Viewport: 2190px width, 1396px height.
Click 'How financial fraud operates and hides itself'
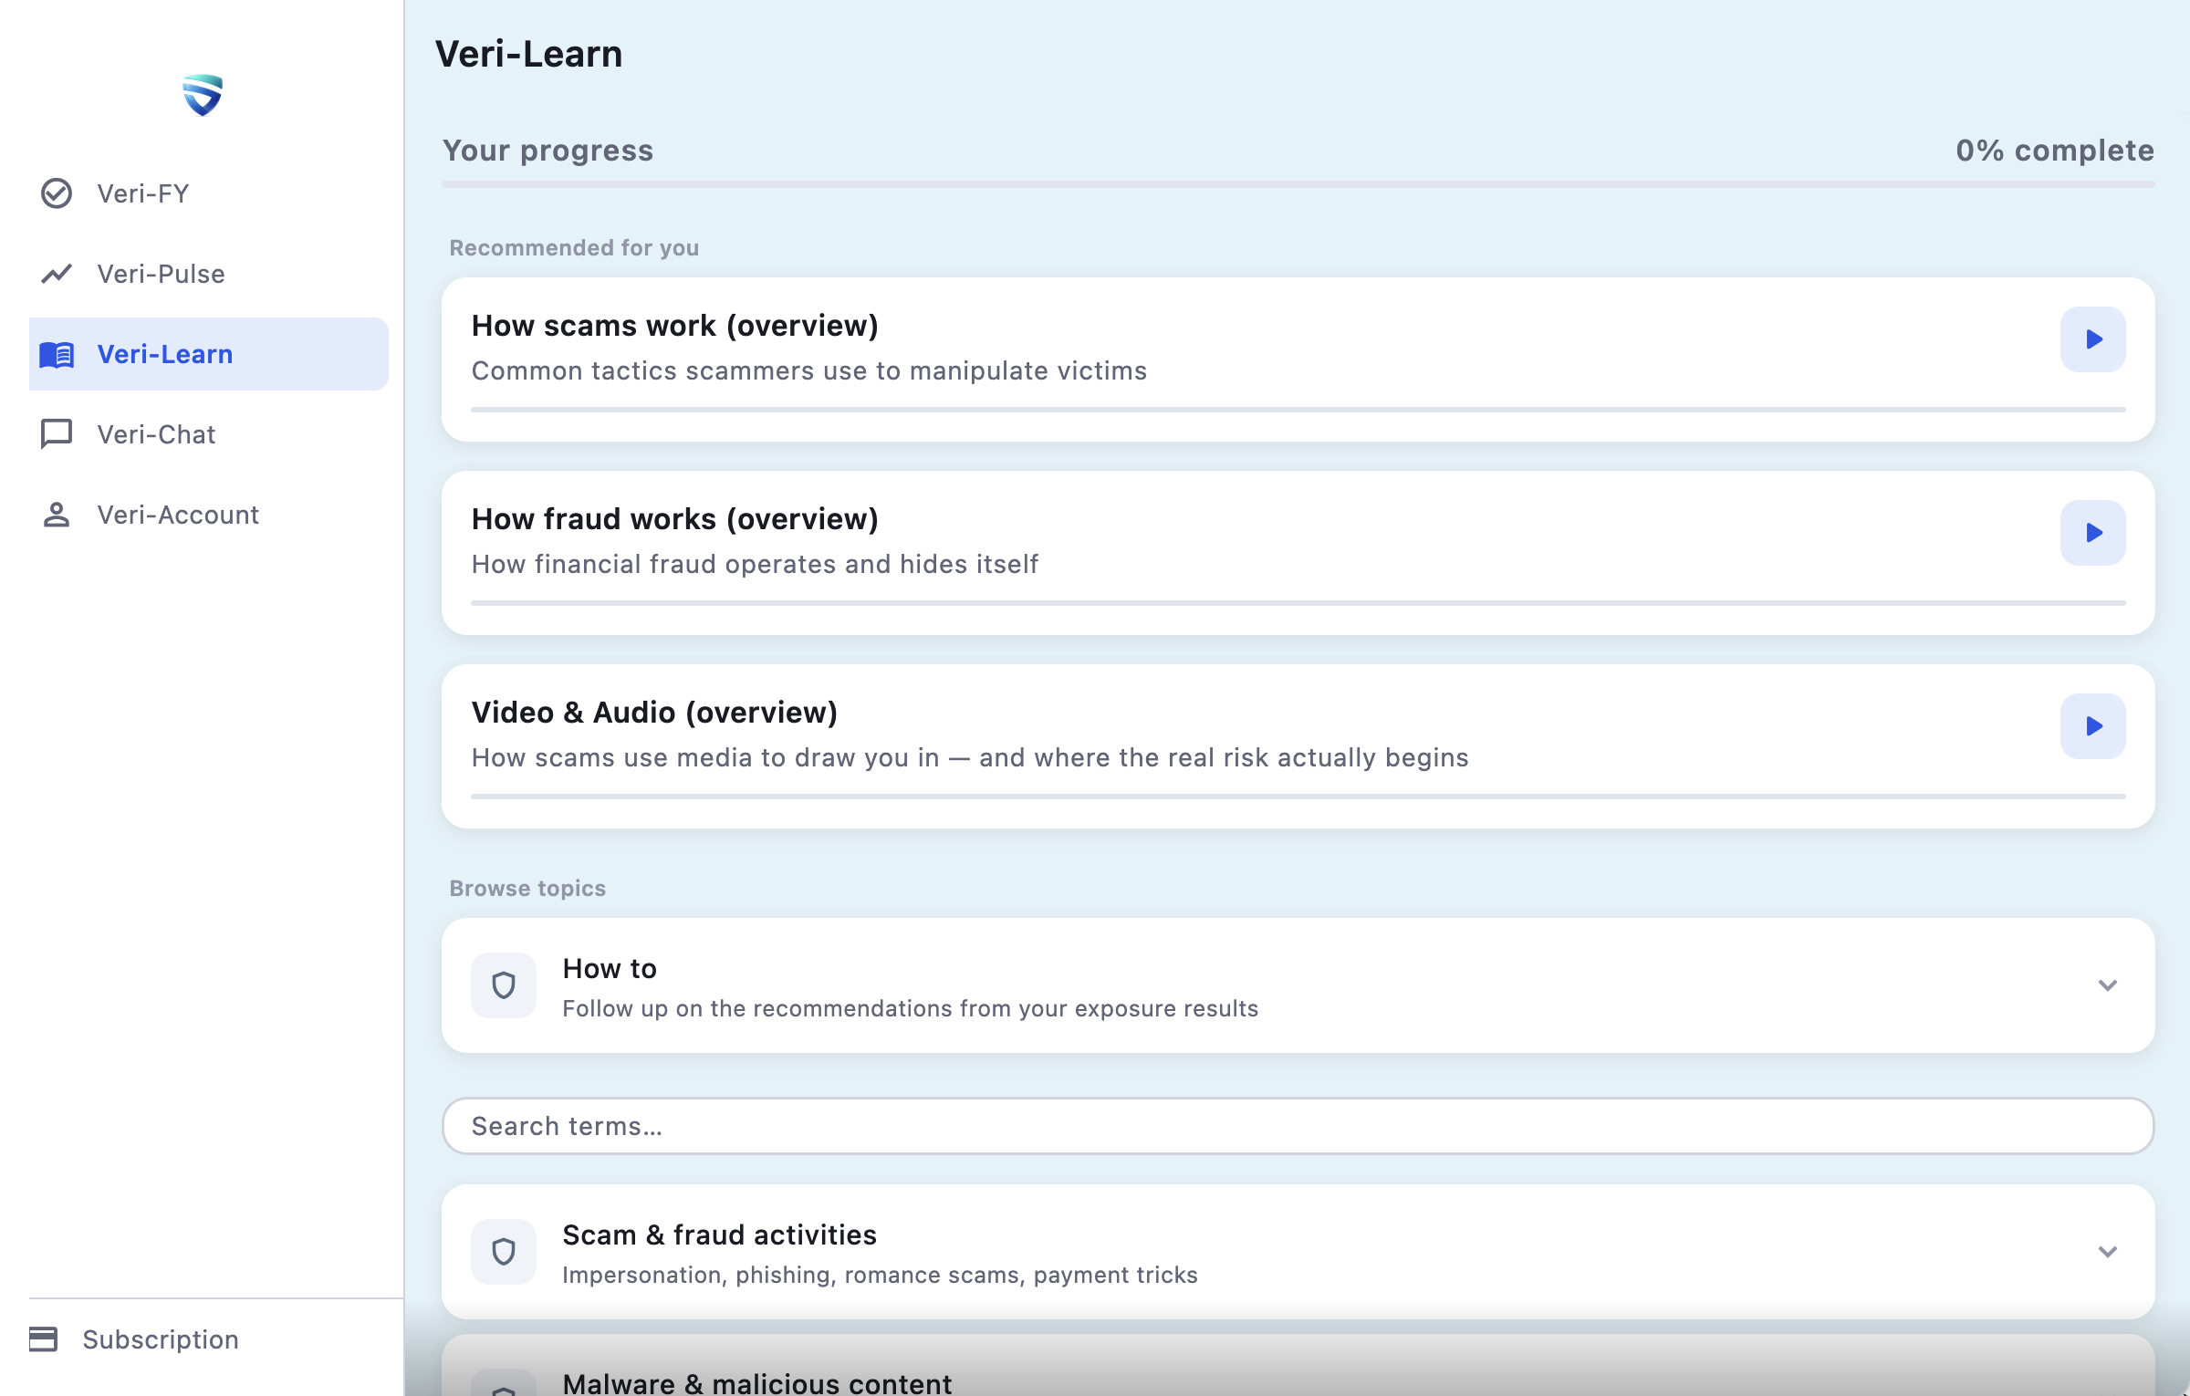coord(755,565)
